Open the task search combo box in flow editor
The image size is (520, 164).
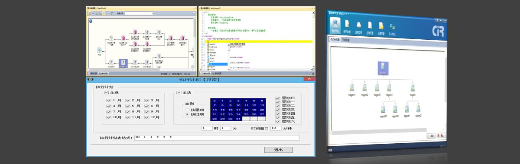tap(139, 13)
